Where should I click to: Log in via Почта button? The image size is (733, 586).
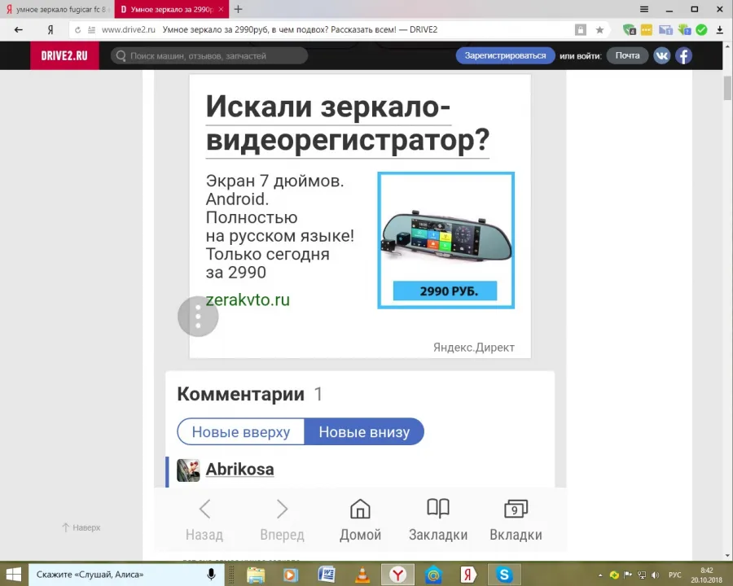(x=627, y=55)
